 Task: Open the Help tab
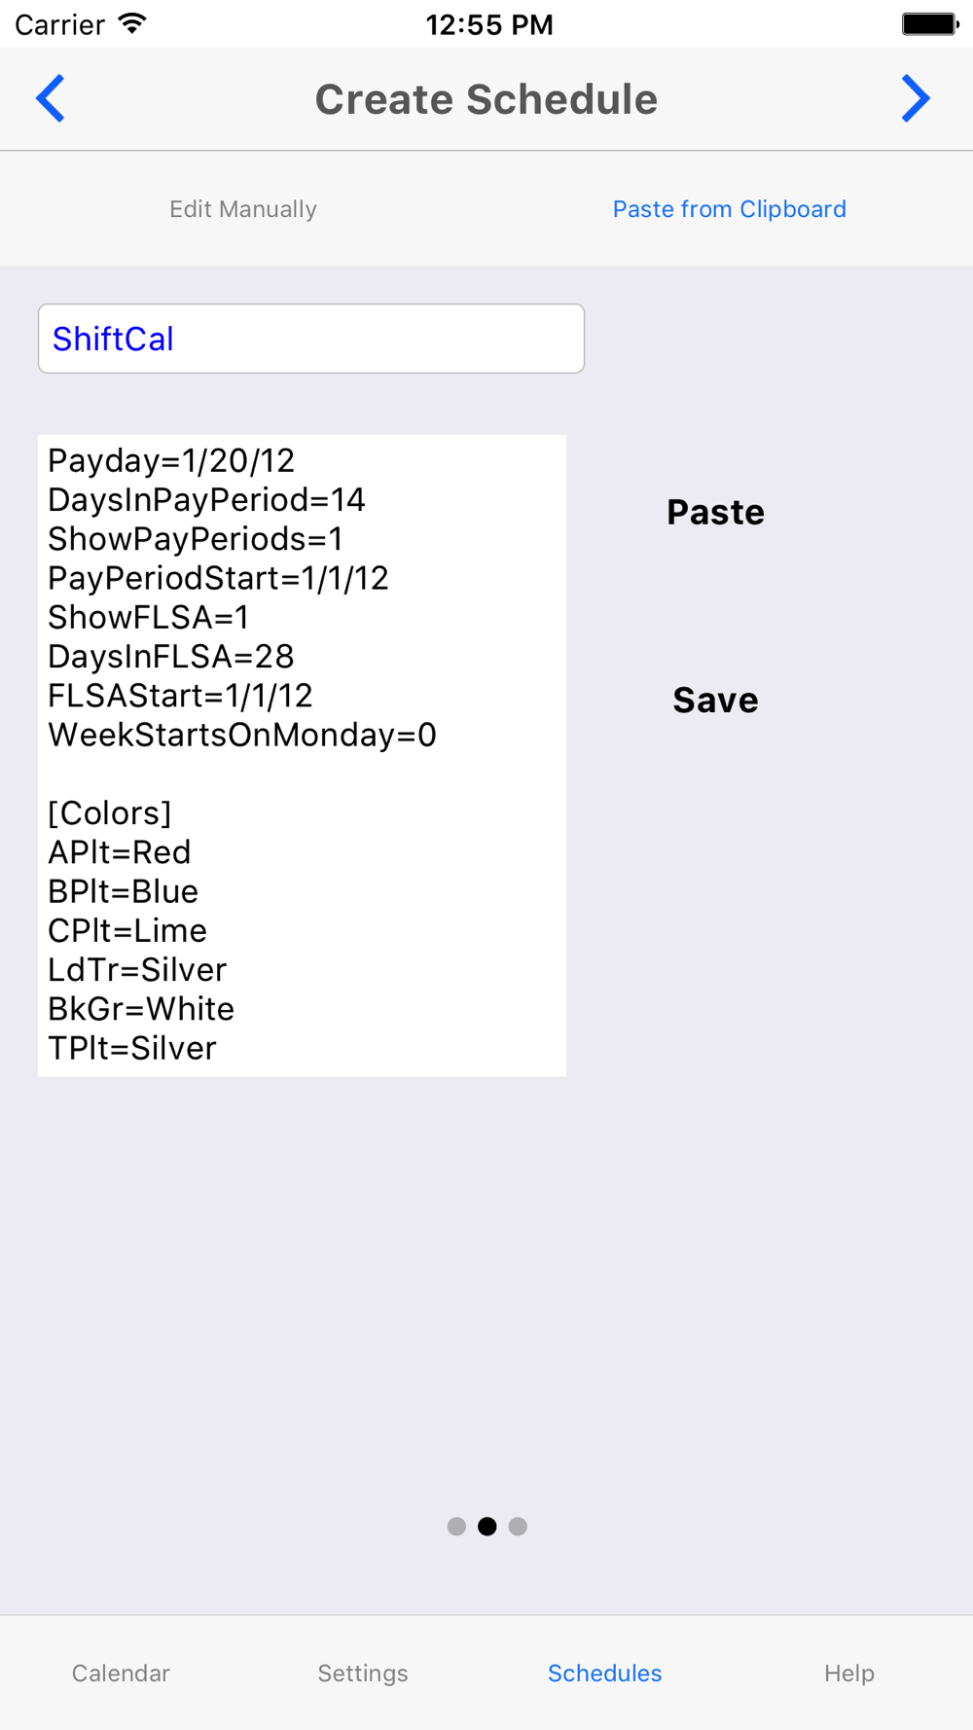849,1673
